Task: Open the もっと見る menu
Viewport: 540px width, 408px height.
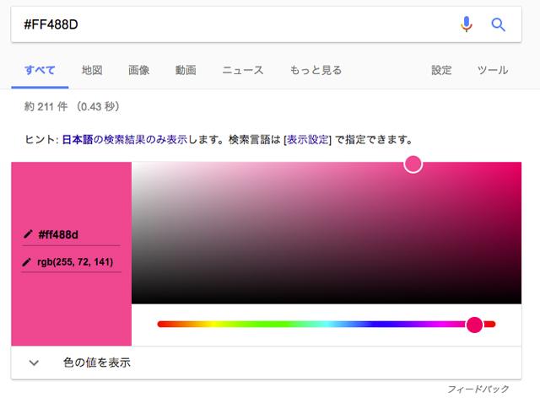Action: [316, 70]
